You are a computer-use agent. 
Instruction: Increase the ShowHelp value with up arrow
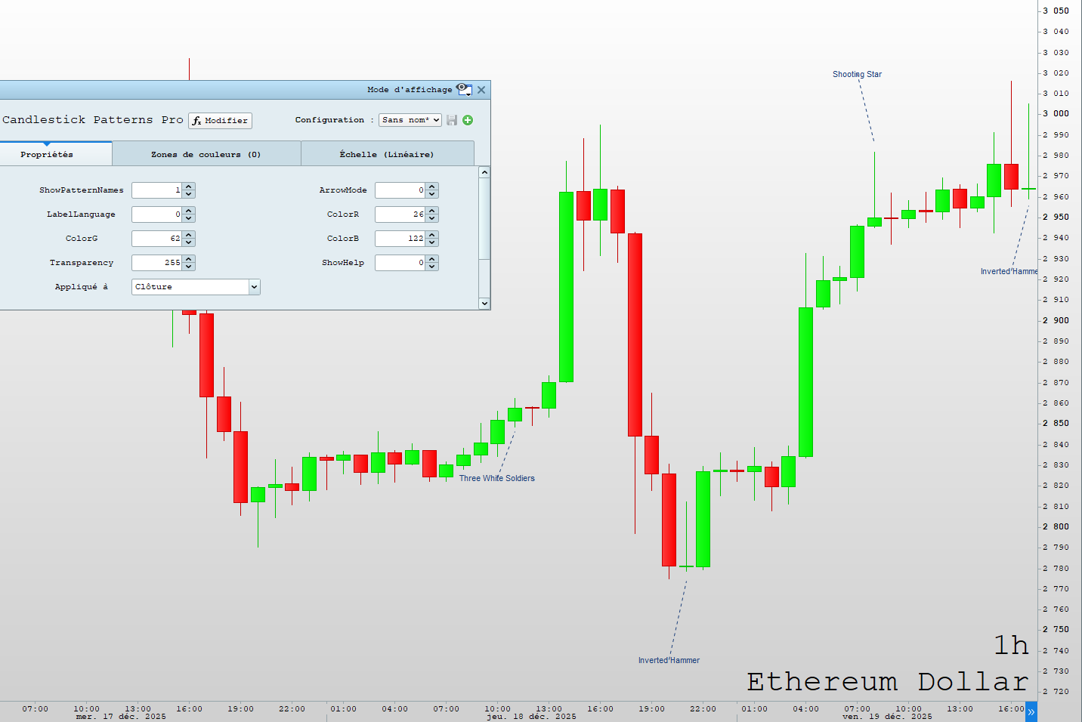(432, 259)
